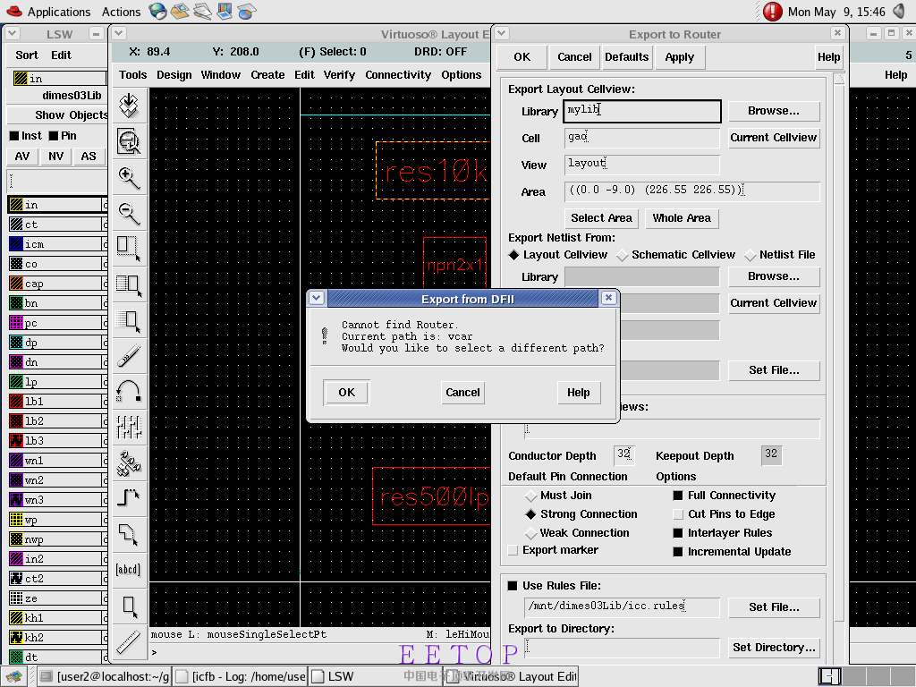Image resolution: width=916 pixels, height=687 pixels.
Task: Select the Path drawing tool icon
Action: [x=129, y=496]
